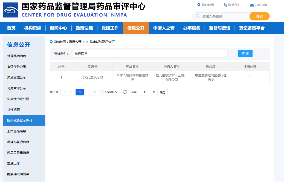Click the 受理号 column header
The height and width of the screenshot is (182, 284).
[93, 67]
